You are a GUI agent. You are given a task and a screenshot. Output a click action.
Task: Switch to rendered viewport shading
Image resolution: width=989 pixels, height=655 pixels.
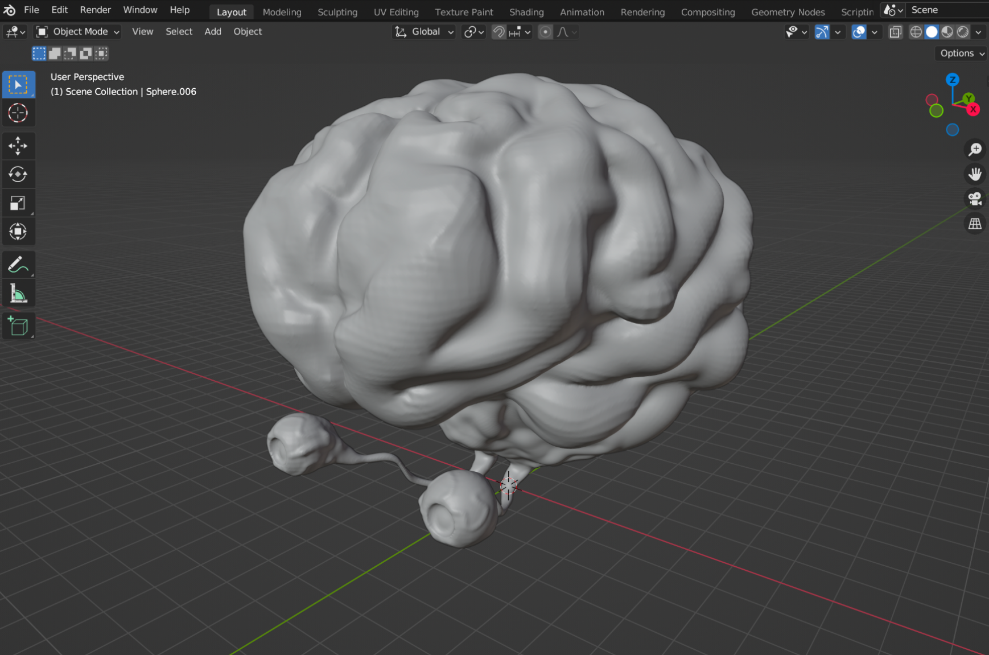coord(963,32)
